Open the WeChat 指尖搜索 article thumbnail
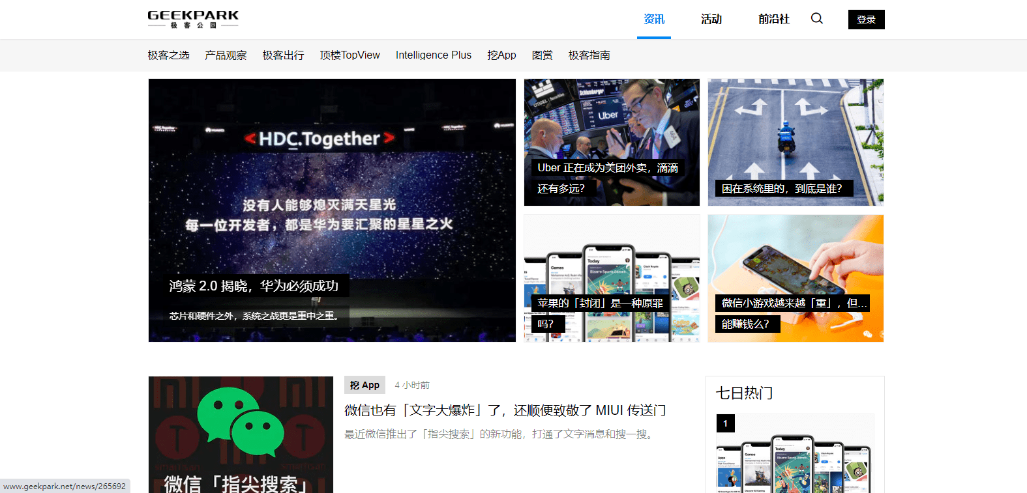The height and width of the screenshot is (493, 1027). coord(241,434)
